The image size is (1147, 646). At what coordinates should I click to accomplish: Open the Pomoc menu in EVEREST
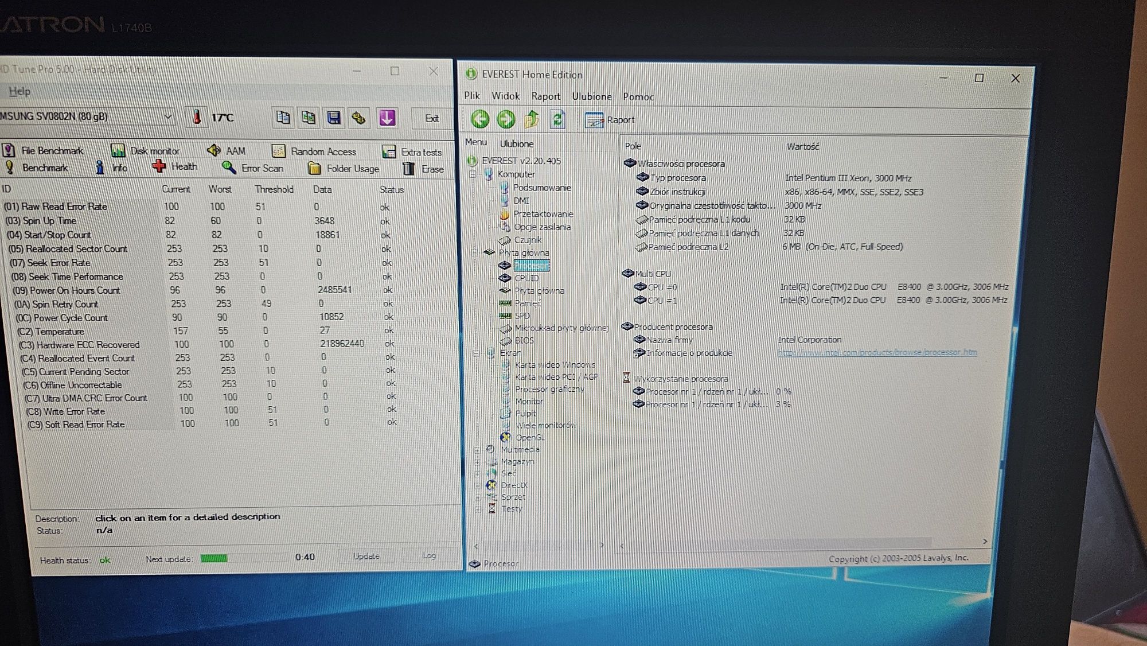coord(638,97)
